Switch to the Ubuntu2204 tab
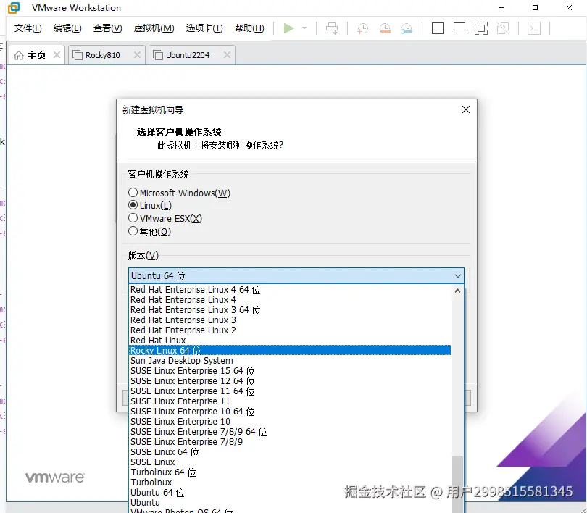587x513 pixels. (188, 55)
